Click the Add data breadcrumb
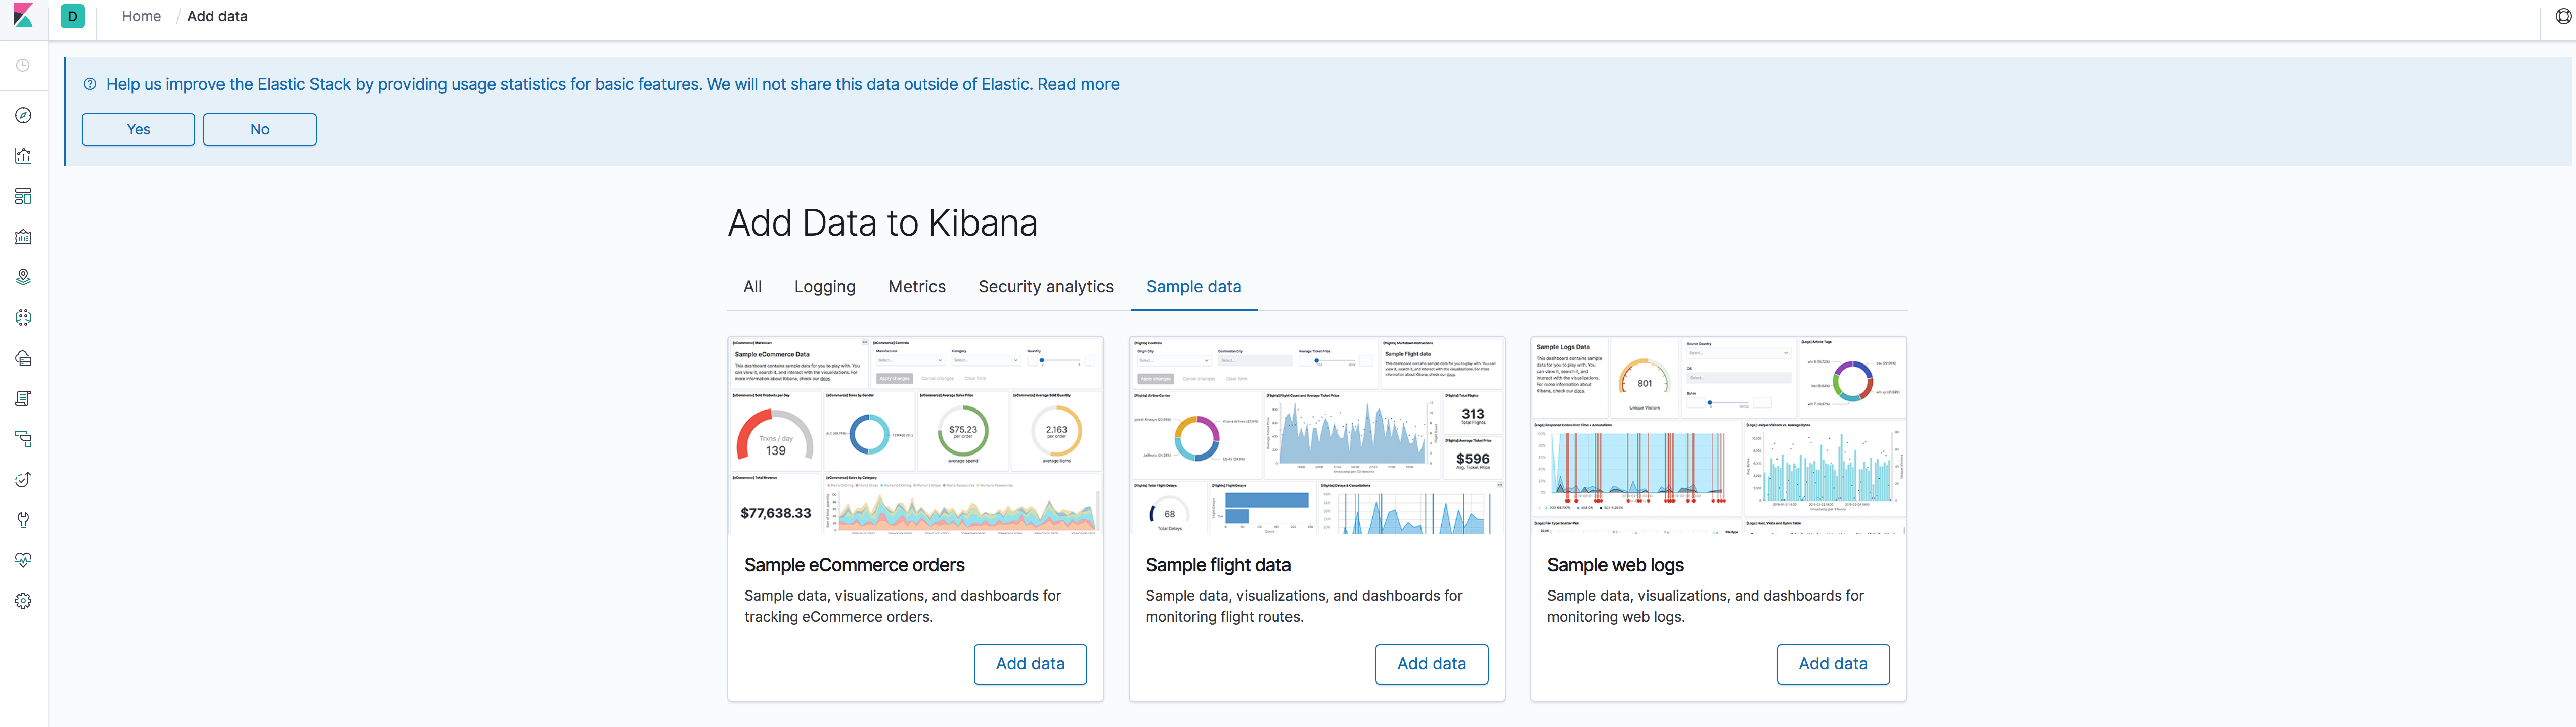This screenshot has width=2576, height=727. (217, 16)
